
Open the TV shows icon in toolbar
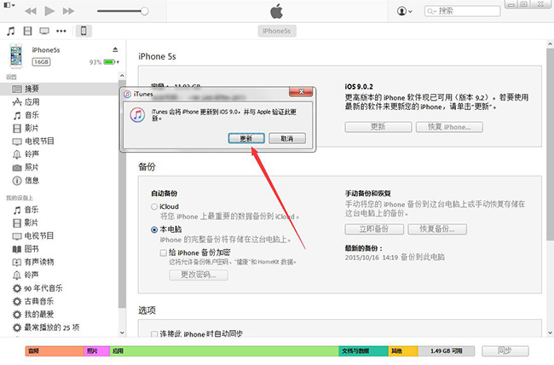point(44,31)
